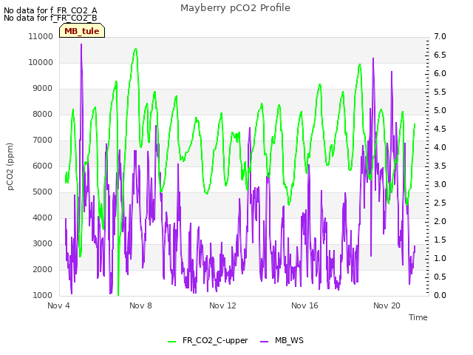The image size is (473, 355).
Task: Click the 8000 left axis value
Action: [43, 114]
